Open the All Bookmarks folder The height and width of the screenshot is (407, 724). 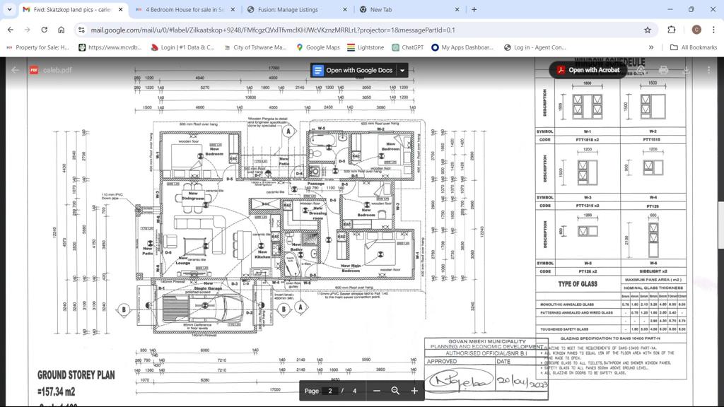(x=693, y=47)
